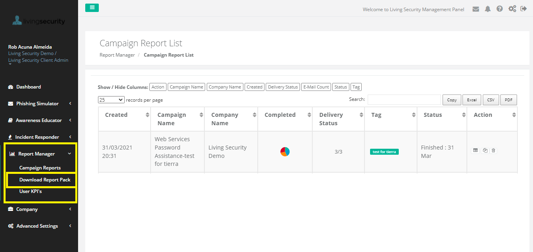Image resolution: width=533 pixels, height=252 pixels.
Task: Collapse the Report Manager menu
Action: coord(39,154)
